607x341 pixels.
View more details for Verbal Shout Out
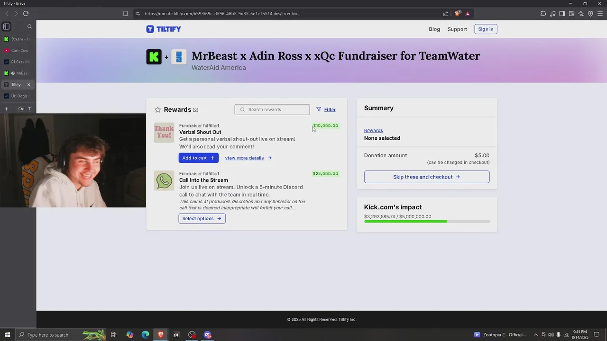coord(248,158)
